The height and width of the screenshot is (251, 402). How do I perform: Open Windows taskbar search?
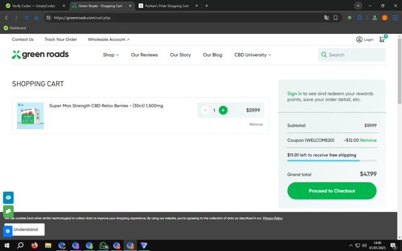20,245
